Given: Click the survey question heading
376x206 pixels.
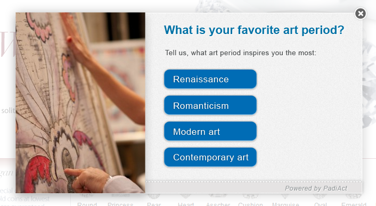Looking at the screenshot, I should pyautogui.click(x=254, y=30).
